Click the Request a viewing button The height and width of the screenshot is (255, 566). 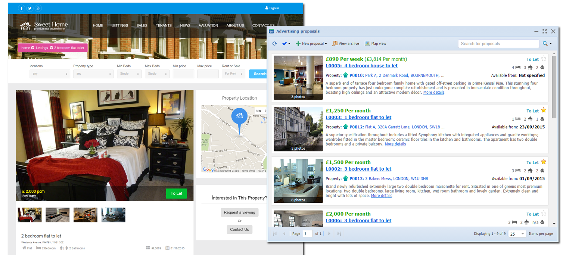pyautogui.click(x=239, y=212)
